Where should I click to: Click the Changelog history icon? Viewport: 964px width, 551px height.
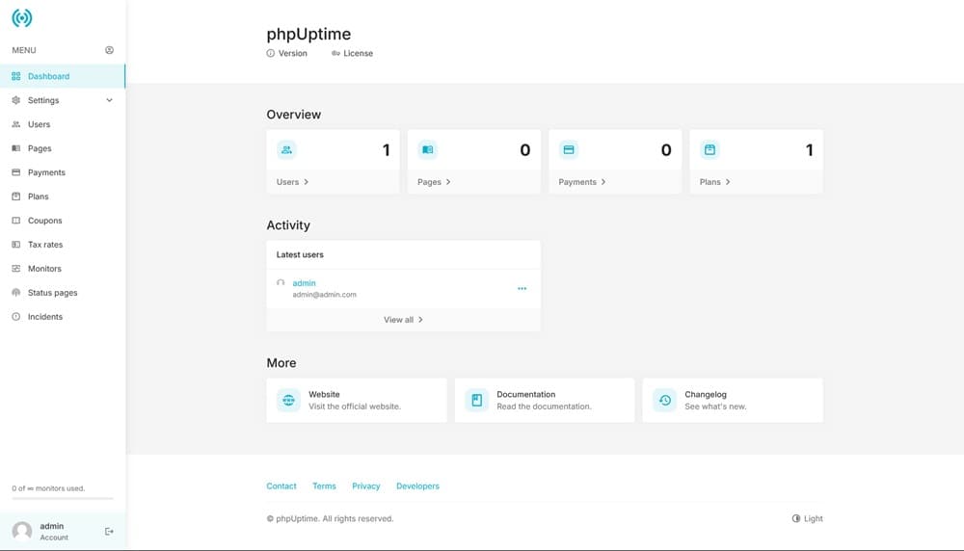pyautogui.click(x=664, y=400)
